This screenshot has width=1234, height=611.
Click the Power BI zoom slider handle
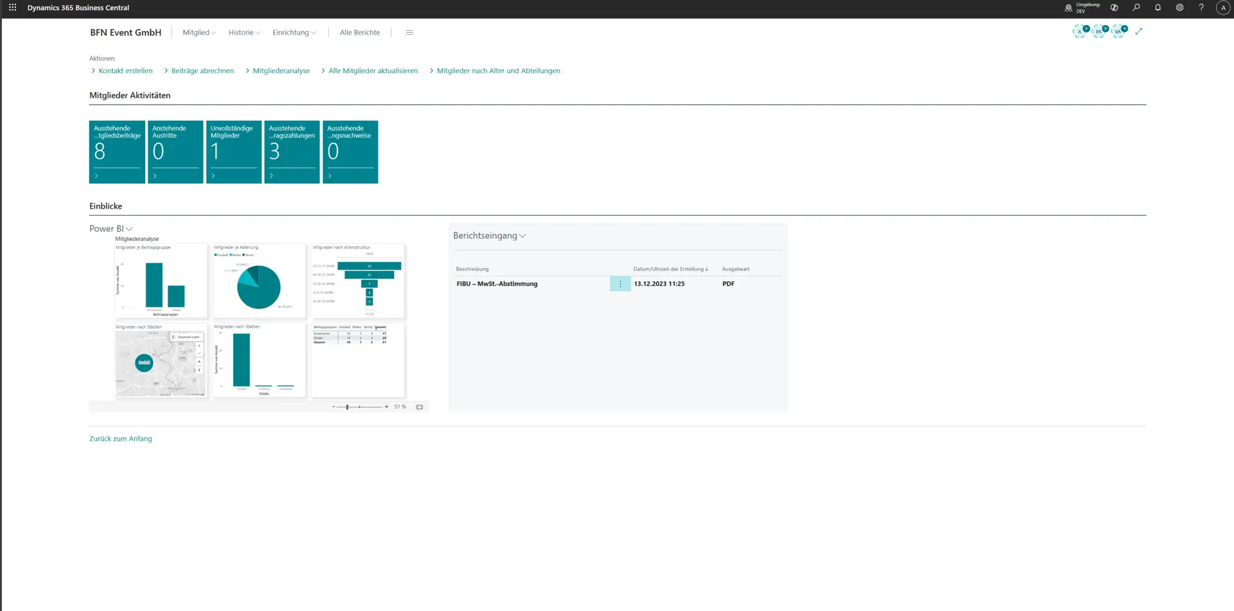coord(347,407)
